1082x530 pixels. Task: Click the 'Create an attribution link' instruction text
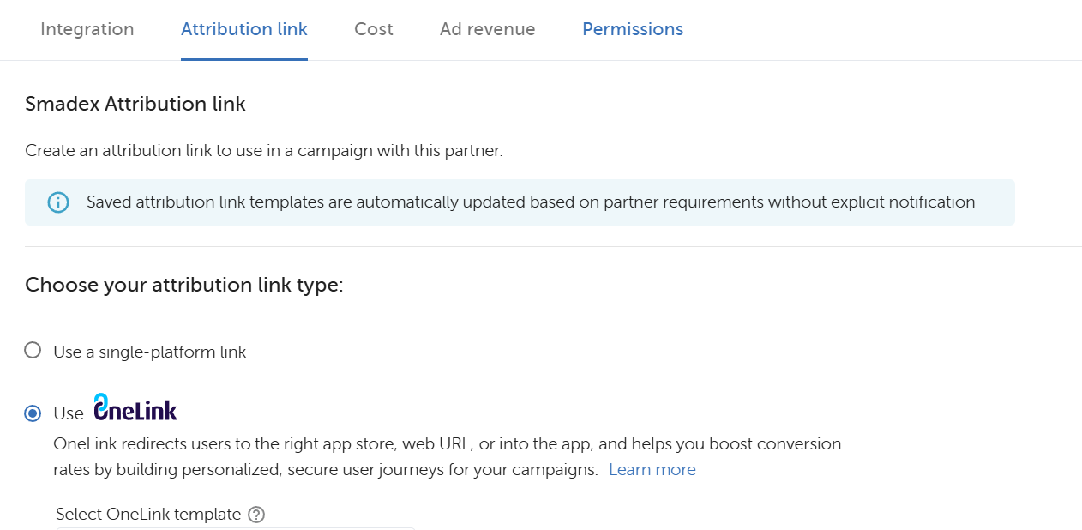[x=263, y=151]
